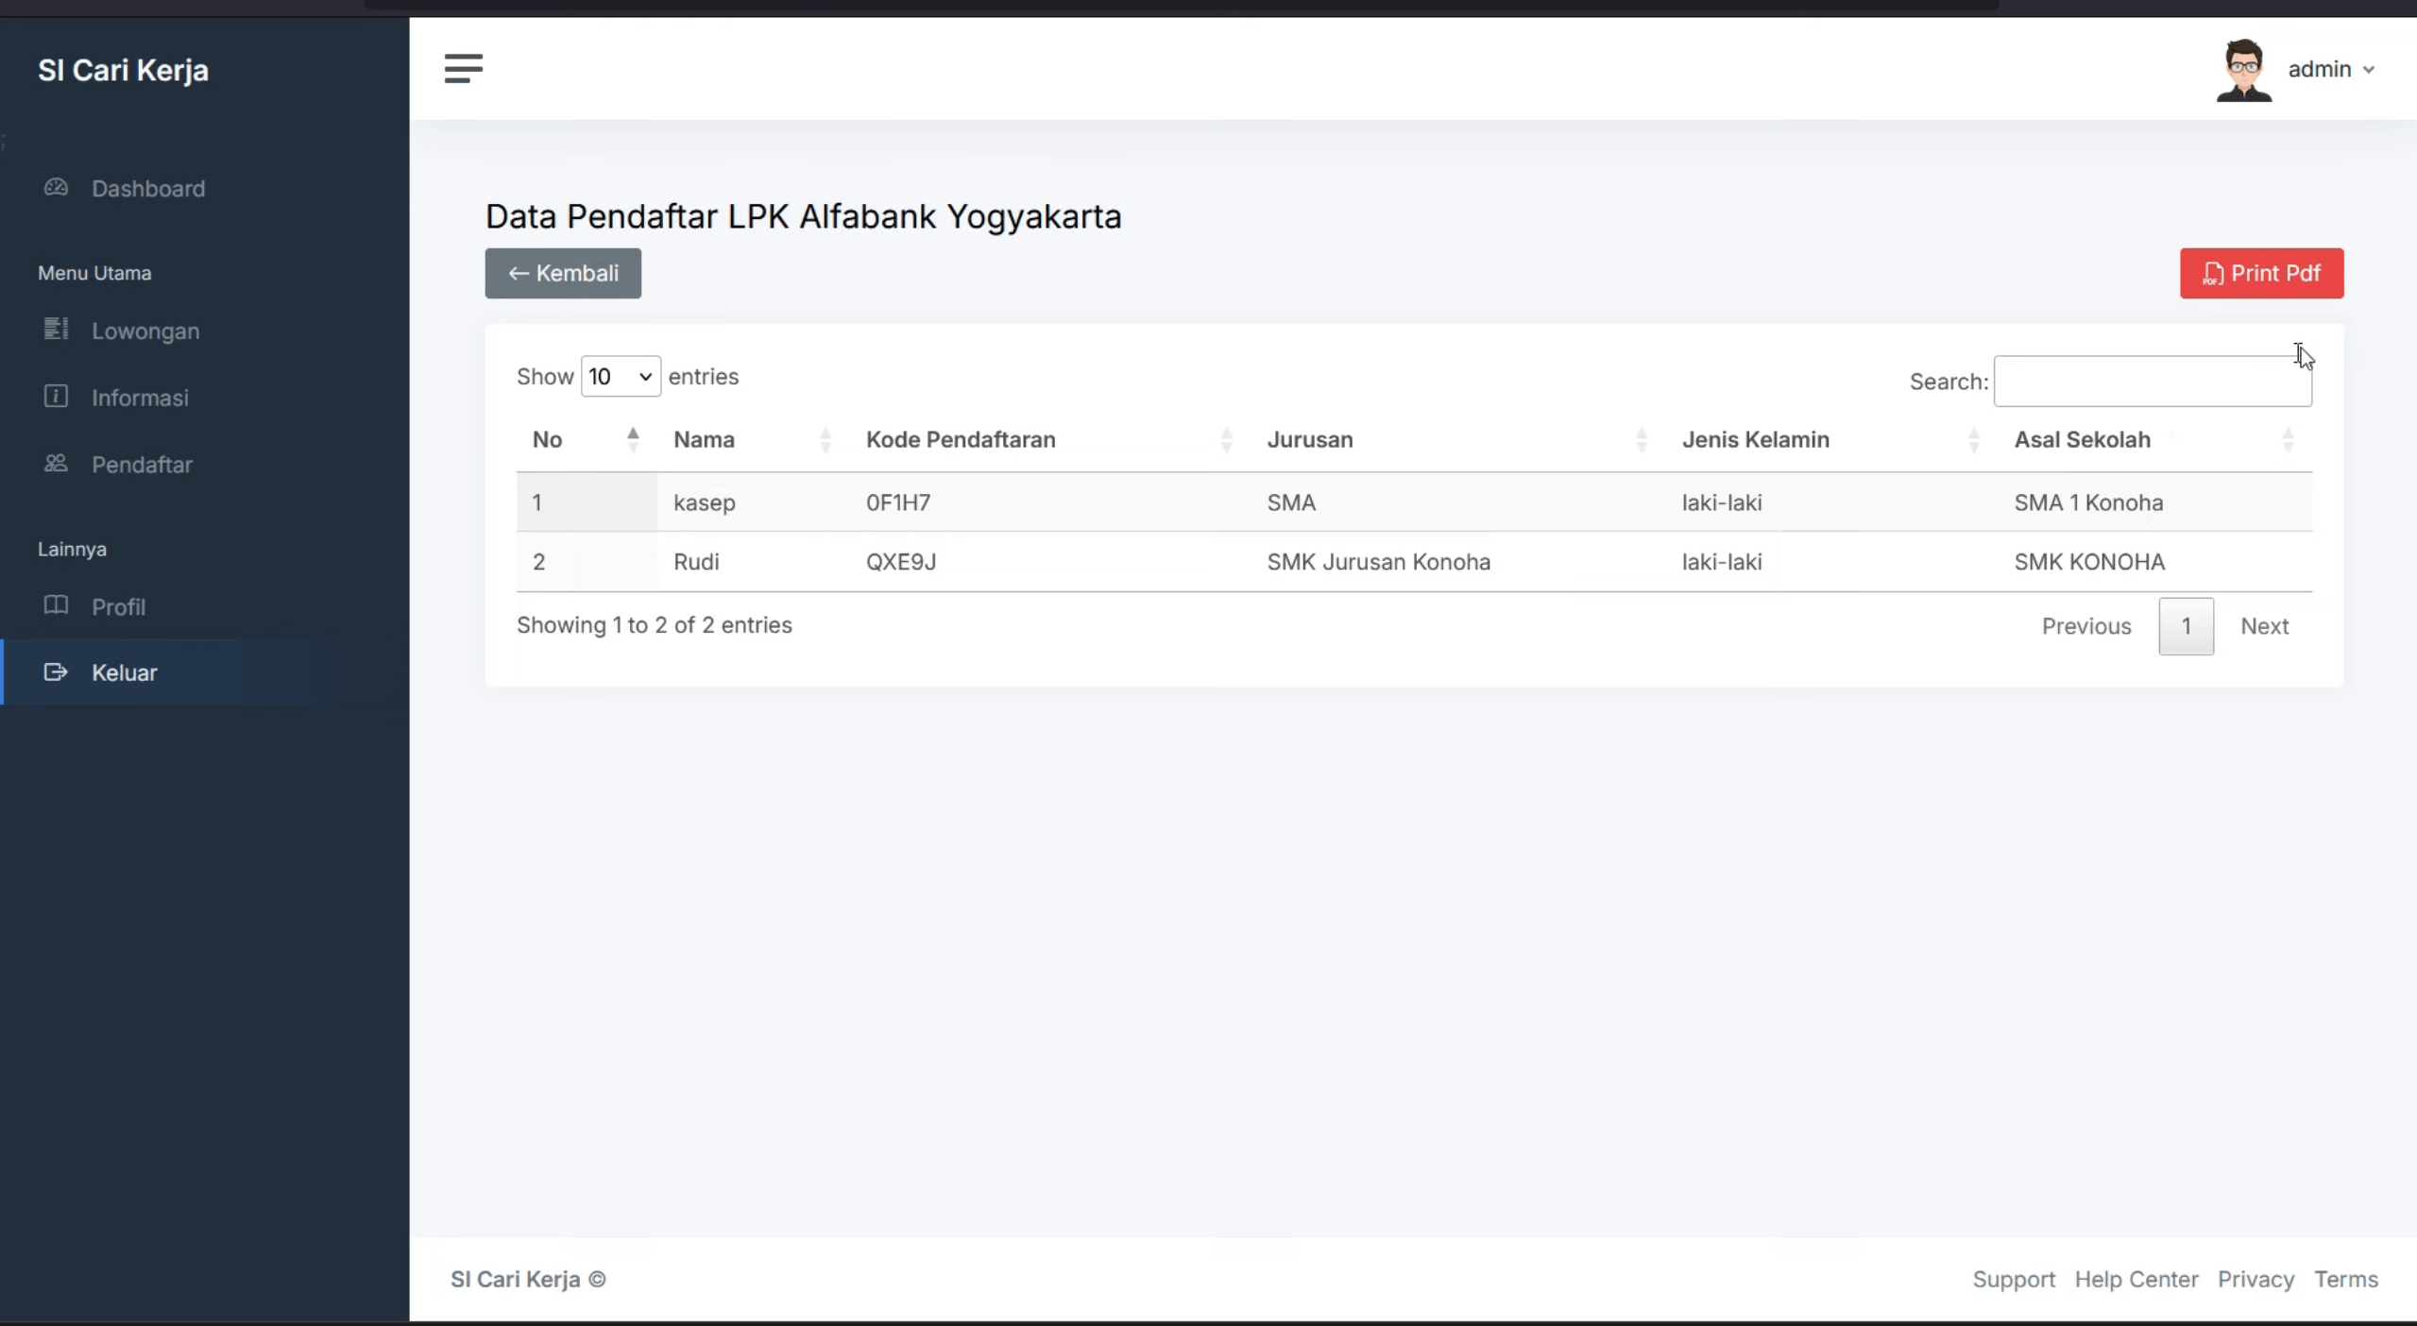
Task: Click the admin avatar image
Action: pos(2243,70)
